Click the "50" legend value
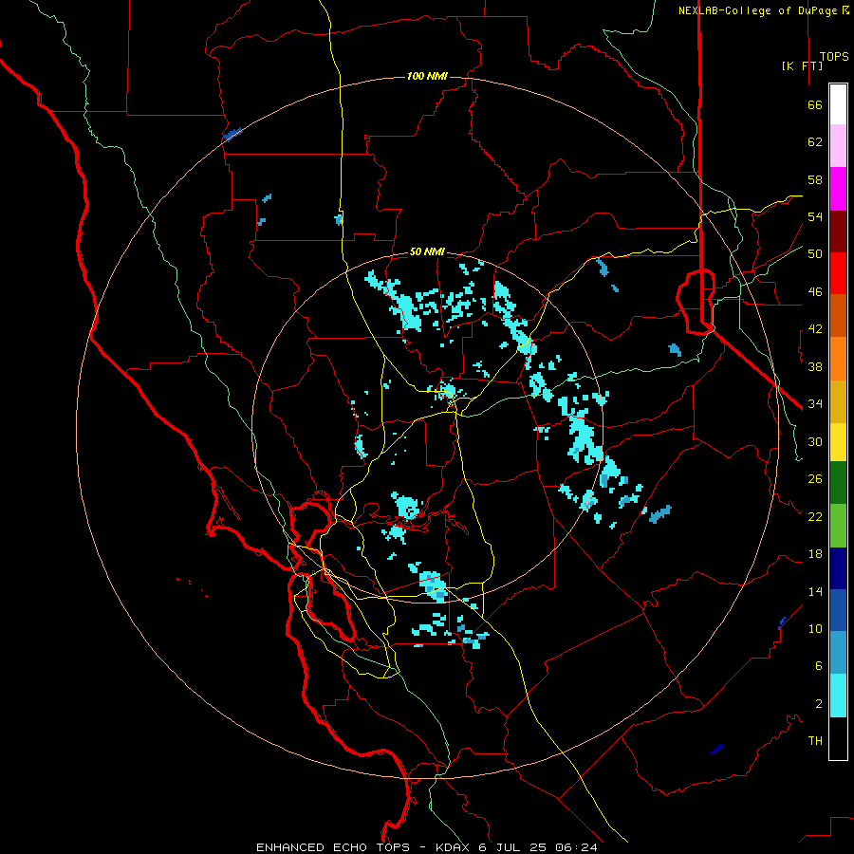This screenshot has height=854, width=854. point(815,254)
